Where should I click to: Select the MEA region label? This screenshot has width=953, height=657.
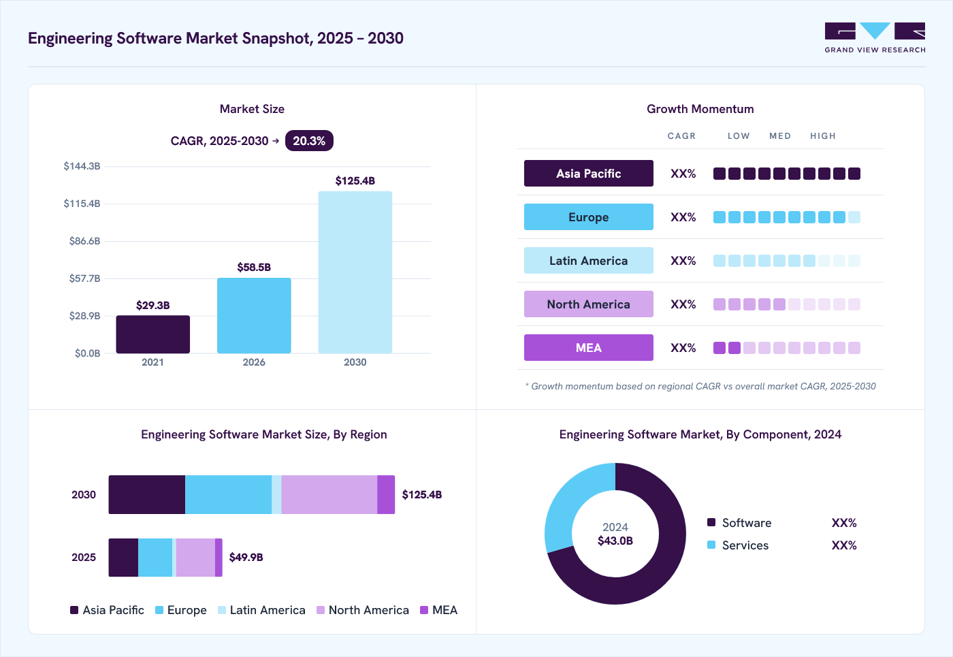589,348
